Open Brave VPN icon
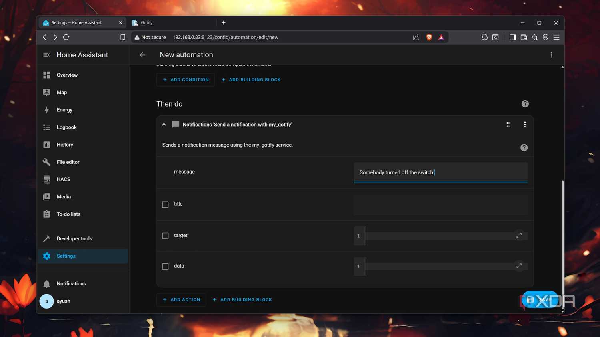Screen dimensions: 600x337 546,37
